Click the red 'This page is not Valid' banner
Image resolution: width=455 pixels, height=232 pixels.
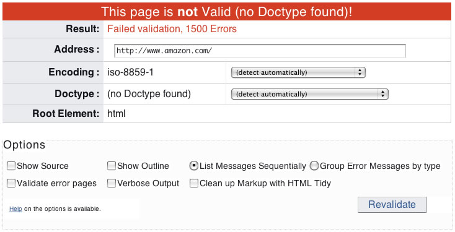[227, 12]
